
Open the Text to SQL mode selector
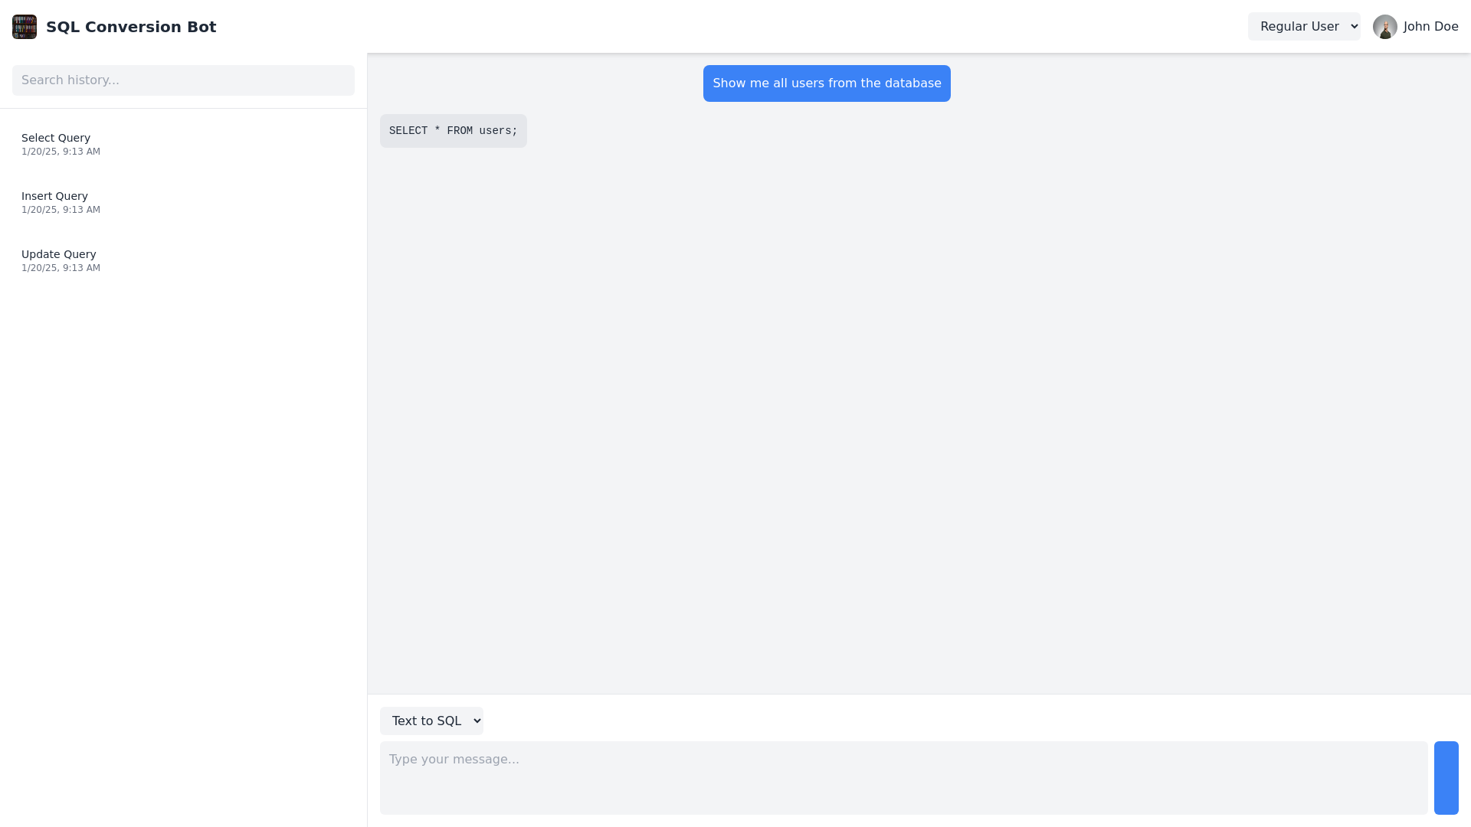pyautogui.click(x=431, y=721)
